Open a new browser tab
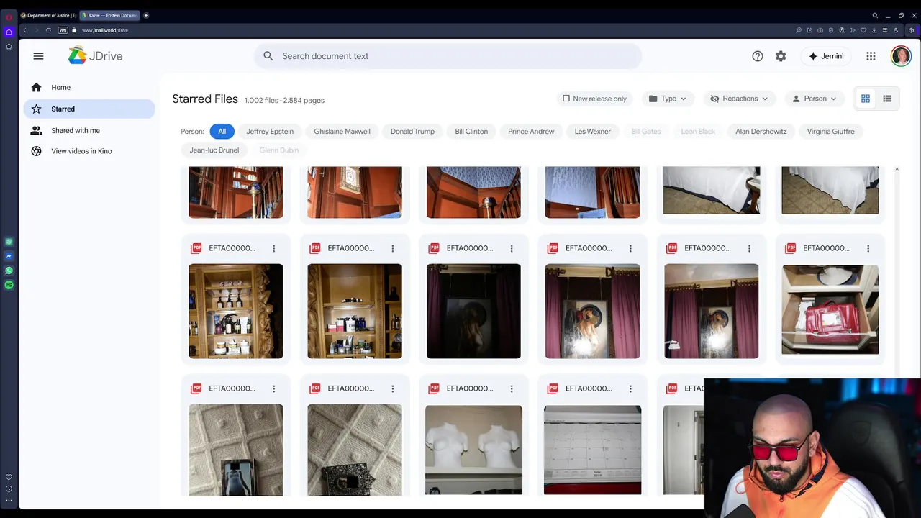921x518 pixels. click(146, 15)
